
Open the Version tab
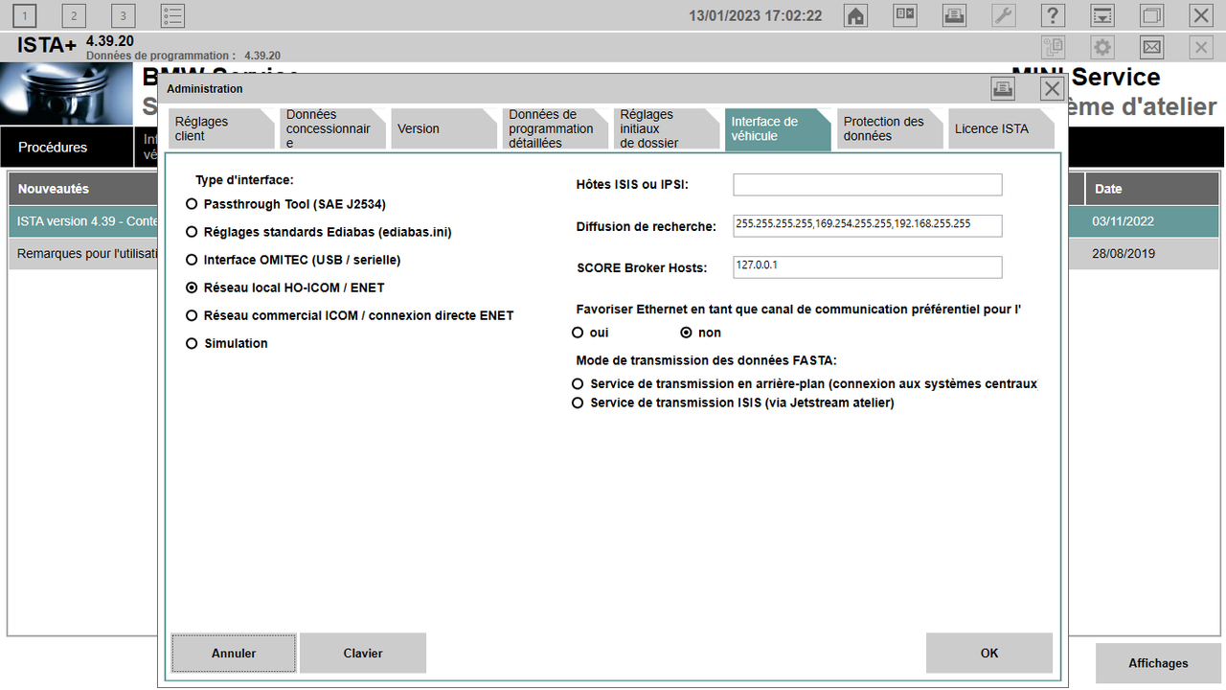pos(444,129)
